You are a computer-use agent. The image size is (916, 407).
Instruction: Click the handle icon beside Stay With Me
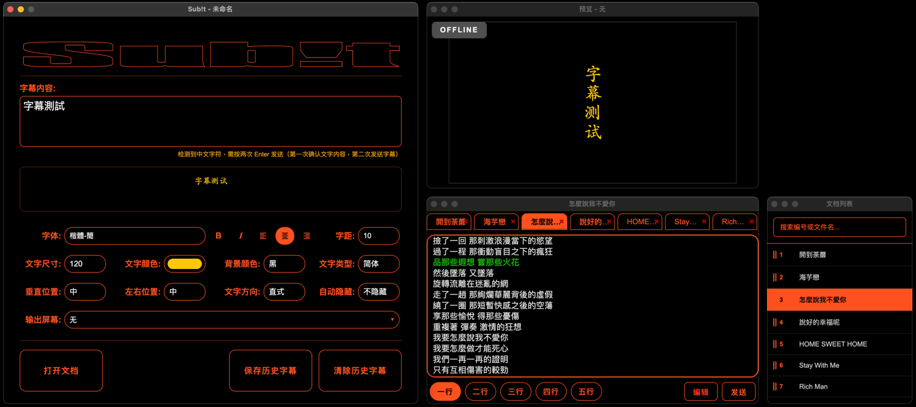[x=775, y=366]
